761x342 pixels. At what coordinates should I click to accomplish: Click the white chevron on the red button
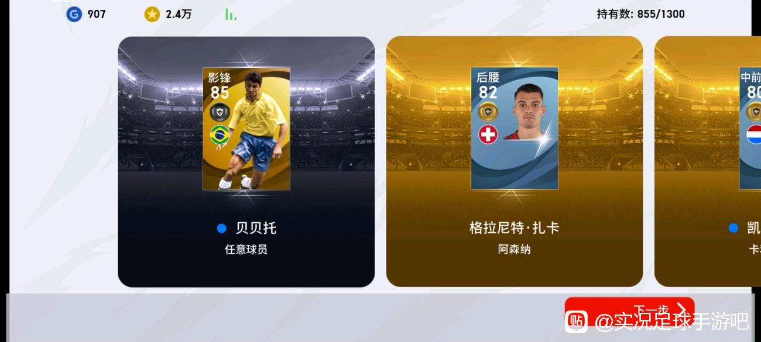(681, 309)
